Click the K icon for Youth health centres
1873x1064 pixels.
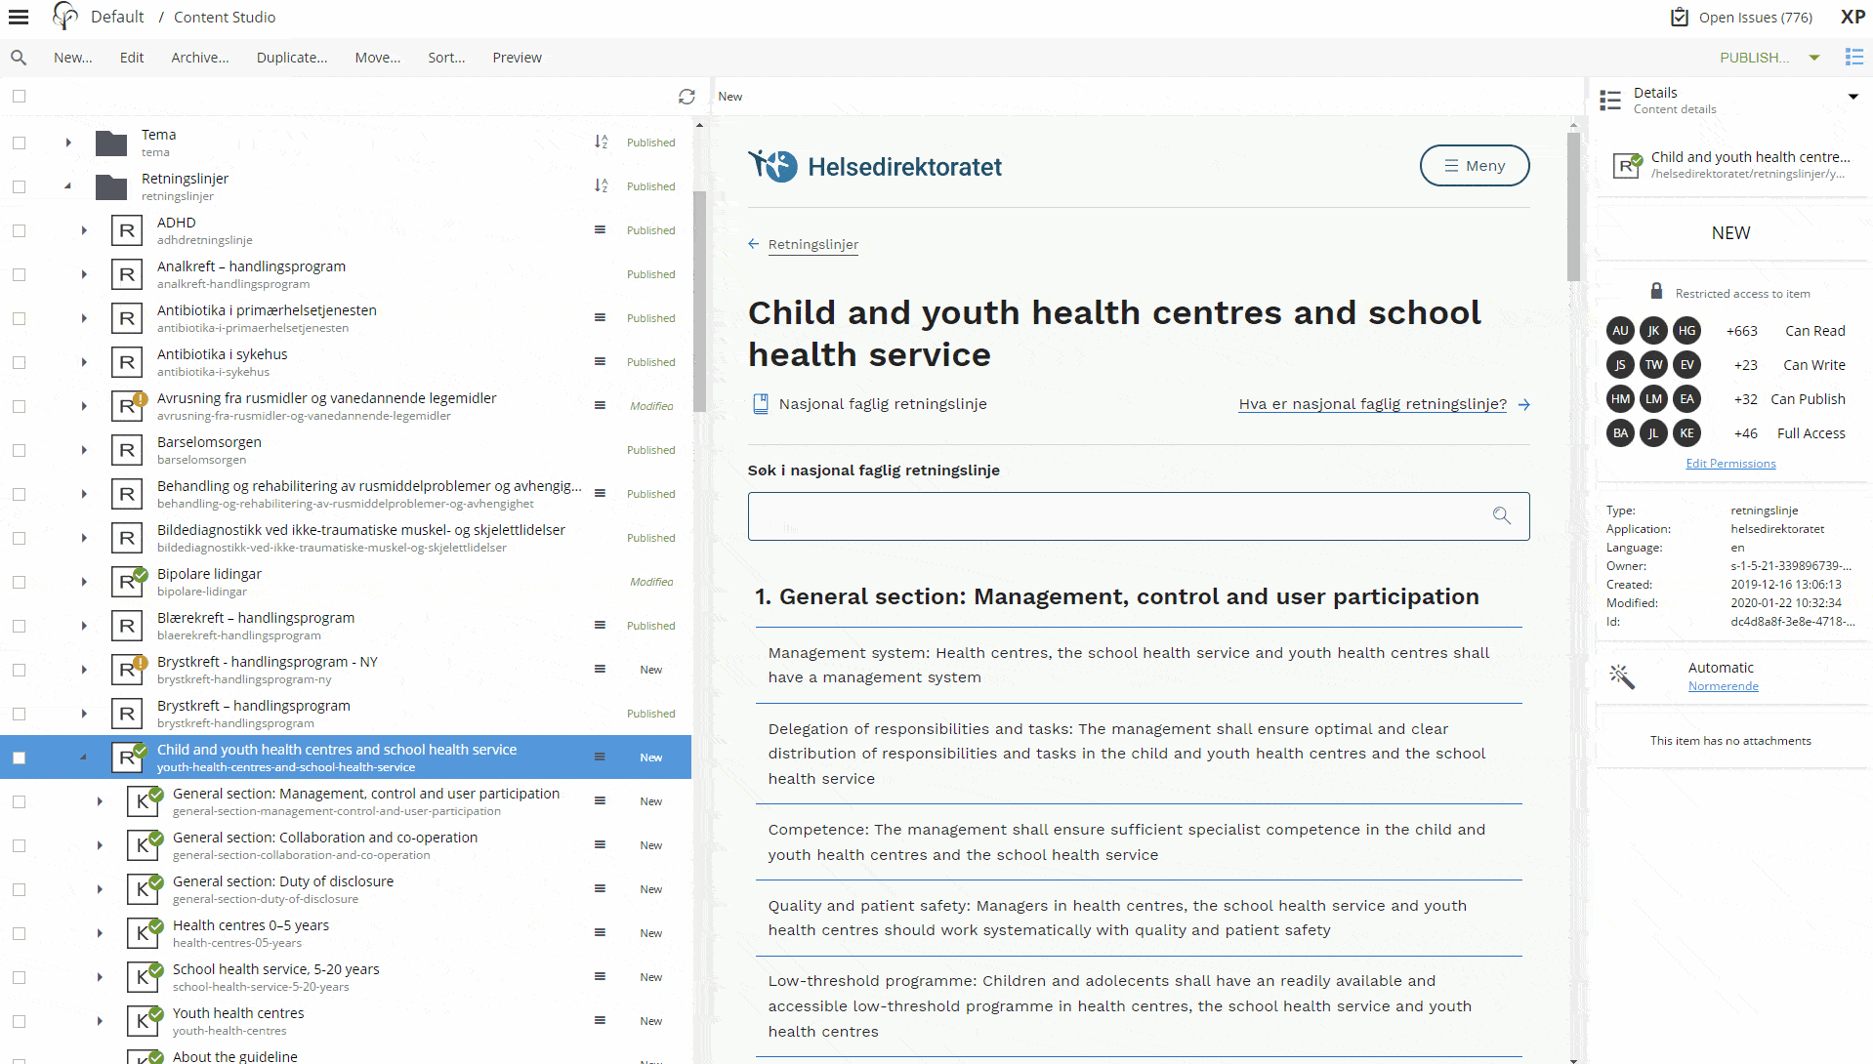pyautogui.click(x=143, y=1021)
